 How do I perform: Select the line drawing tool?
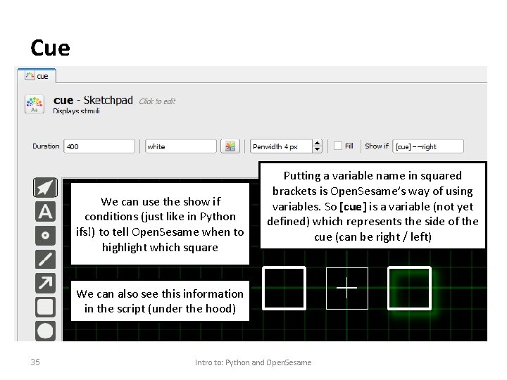pos(45,259)
